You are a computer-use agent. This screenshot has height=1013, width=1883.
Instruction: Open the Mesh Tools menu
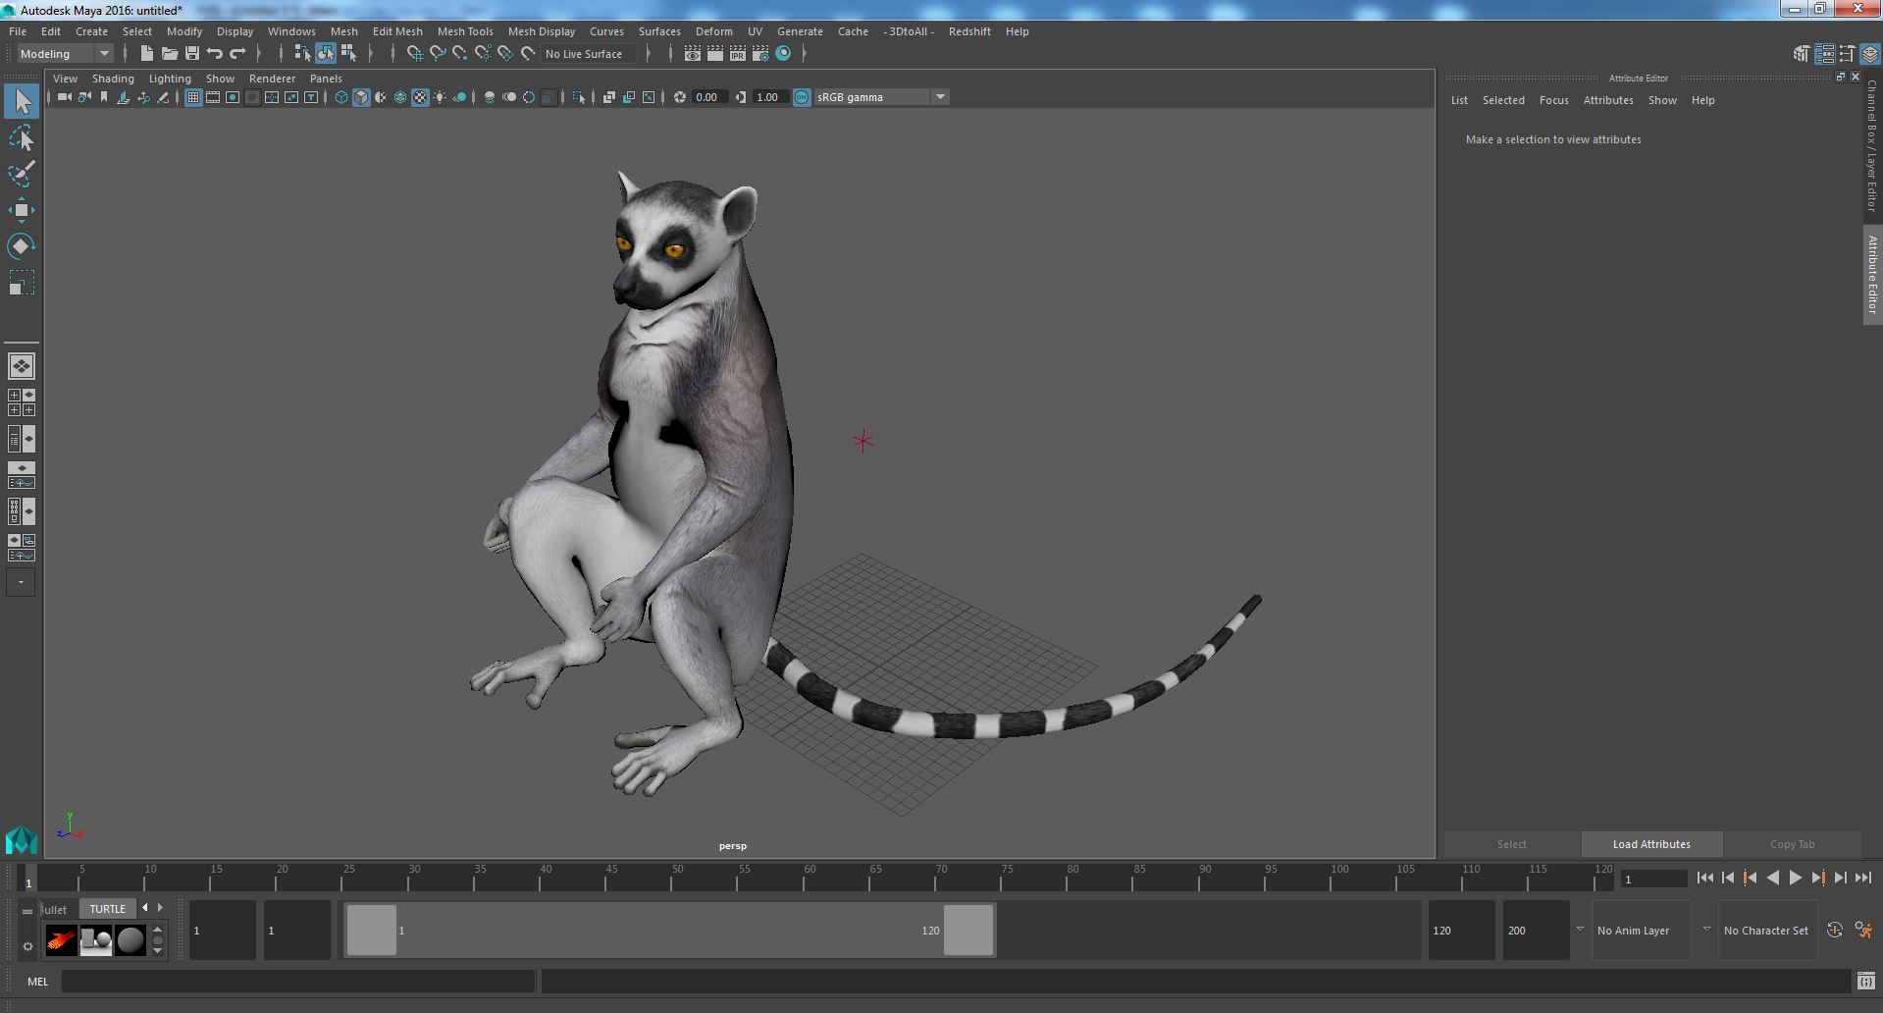465,31
